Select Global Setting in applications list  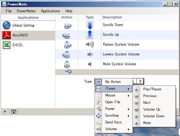[x=28, y=25]
